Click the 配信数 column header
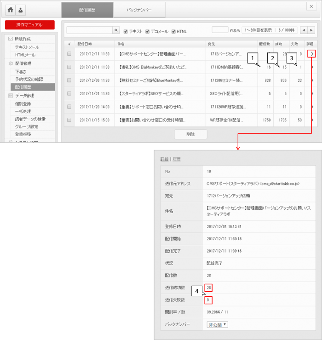Viewport: 322px width, 340px height. (x=264, y=44)
